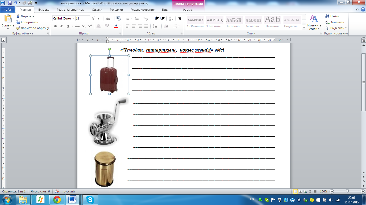Viewport: 366px width, 205px height.
Task: Activate the Формат по образцу painter
Action: [32, 28]
